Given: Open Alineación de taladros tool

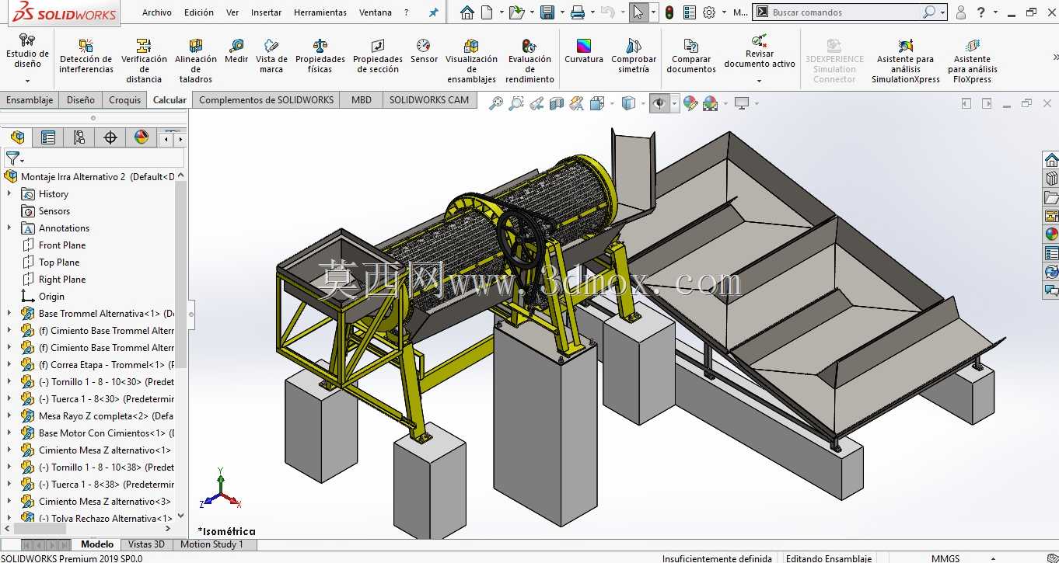Looking at the screenshot, I should click(x=195, y=61).
